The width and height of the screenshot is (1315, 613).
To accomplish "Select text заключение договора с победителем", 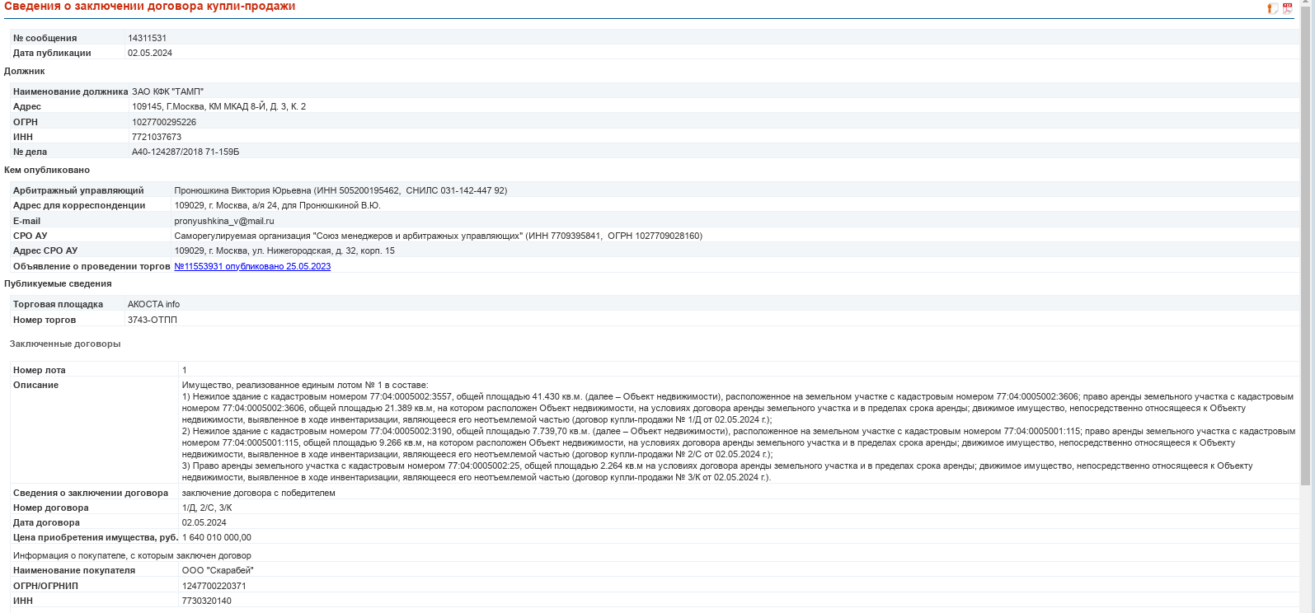I will (259, 493).
